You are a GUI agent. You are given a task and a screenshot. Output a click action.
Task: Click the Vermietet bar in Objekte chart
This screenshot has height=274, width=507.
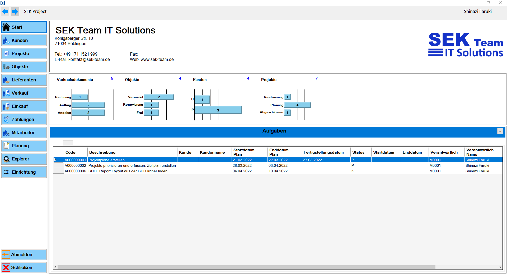coord(159,97)
